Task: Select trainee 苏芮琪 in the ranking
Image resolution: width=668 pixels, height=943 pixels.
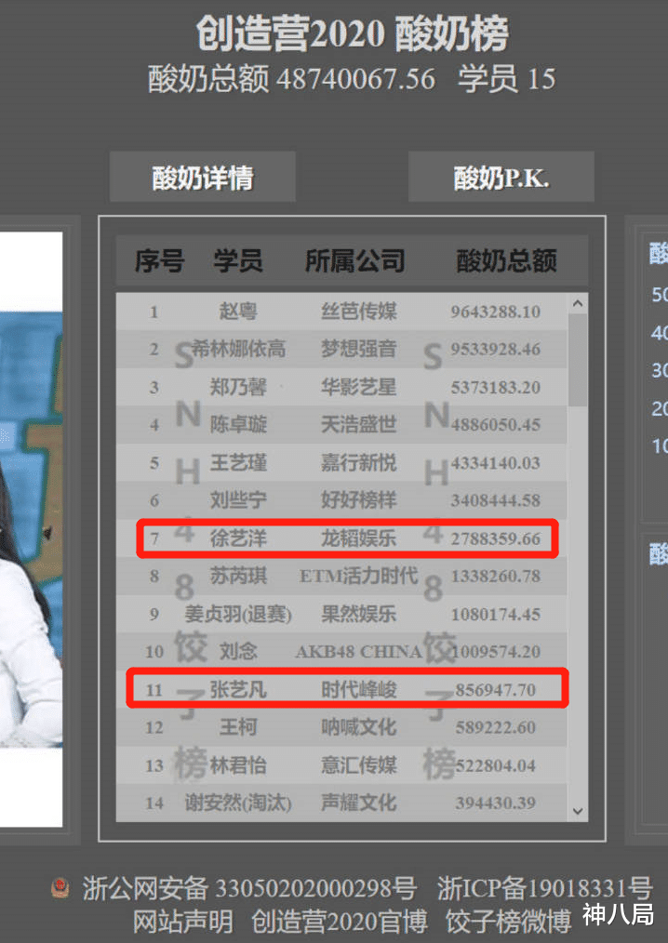Action: [238, 577]
